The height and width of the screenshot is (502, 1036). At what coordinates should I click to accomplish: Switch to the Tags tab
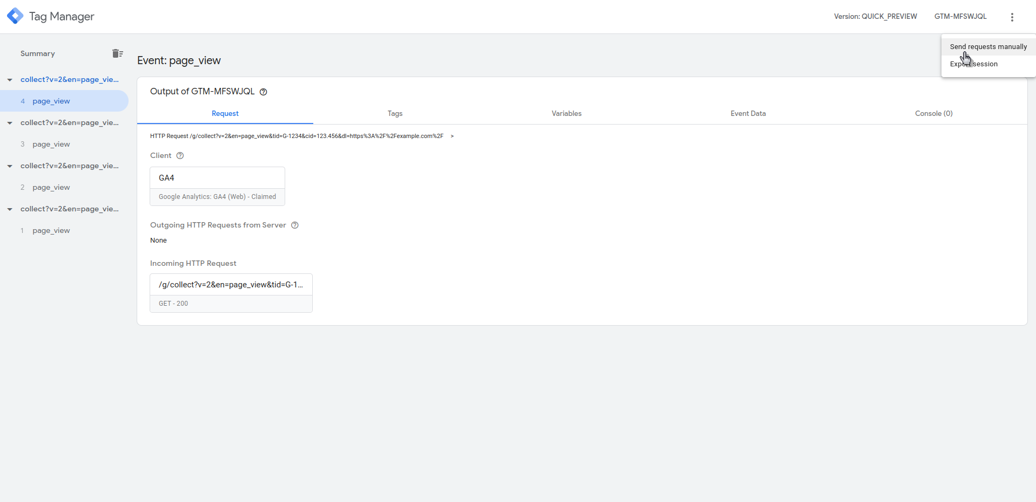coord(395,113)
